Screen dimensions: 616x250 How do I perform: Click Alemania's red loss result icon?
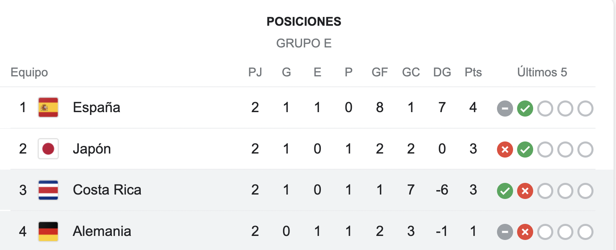click(x=525, y=232)
